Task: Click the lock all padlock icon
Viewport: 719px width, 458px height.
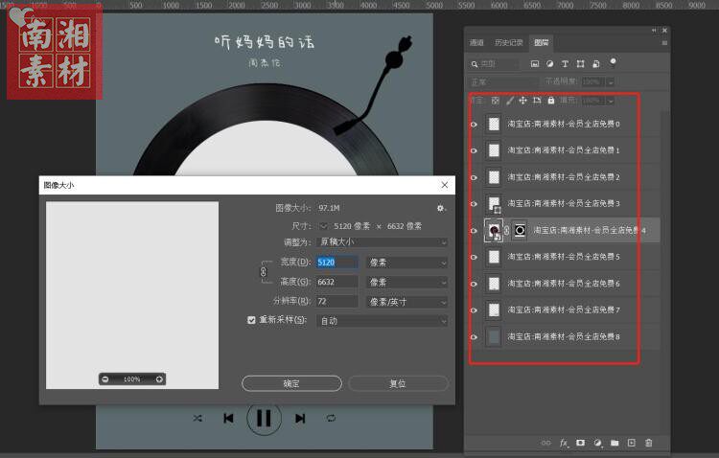Action: coord(551,101)
